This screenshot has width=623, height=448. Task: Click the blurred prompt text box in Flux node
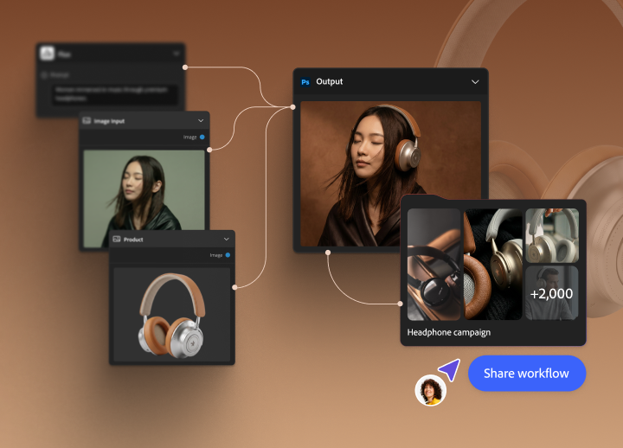(115, 94)
